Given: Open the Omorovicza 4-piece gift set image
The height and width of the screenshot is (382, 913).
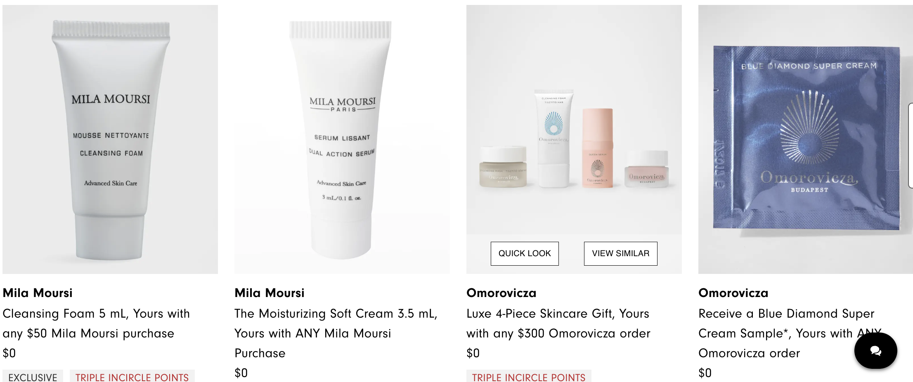Looking at the screenshot, I should tap(574, 120).
